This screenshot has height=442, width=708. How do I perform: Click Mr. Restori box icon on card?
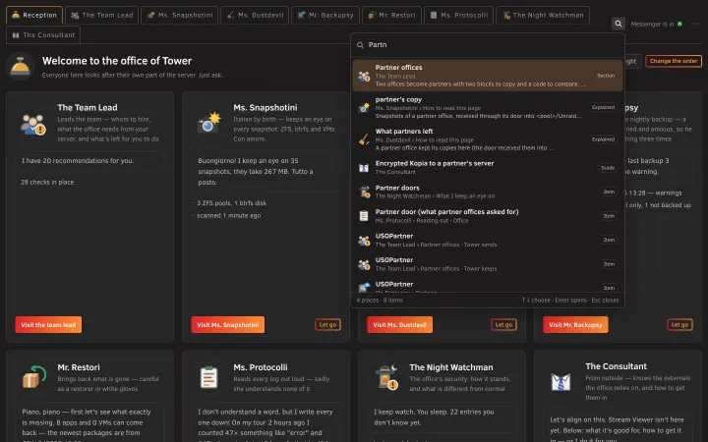(x=33, y=377)
